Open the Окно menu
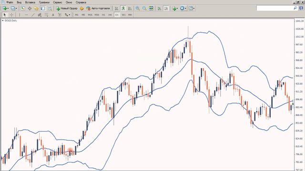Viewport: 305px width, 171px height. (x=69, y=2)
